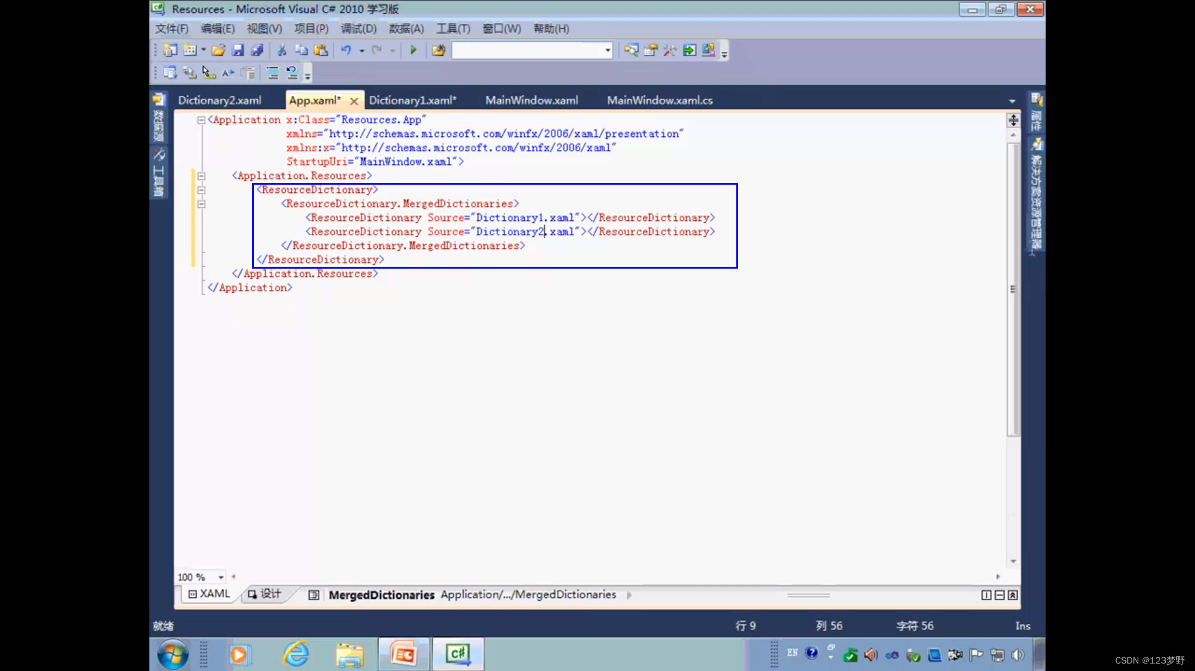The width and height of the screenshot is (1195, 671).
Task: Collapse the Application.Resources element outline
Action: point(201,176)
